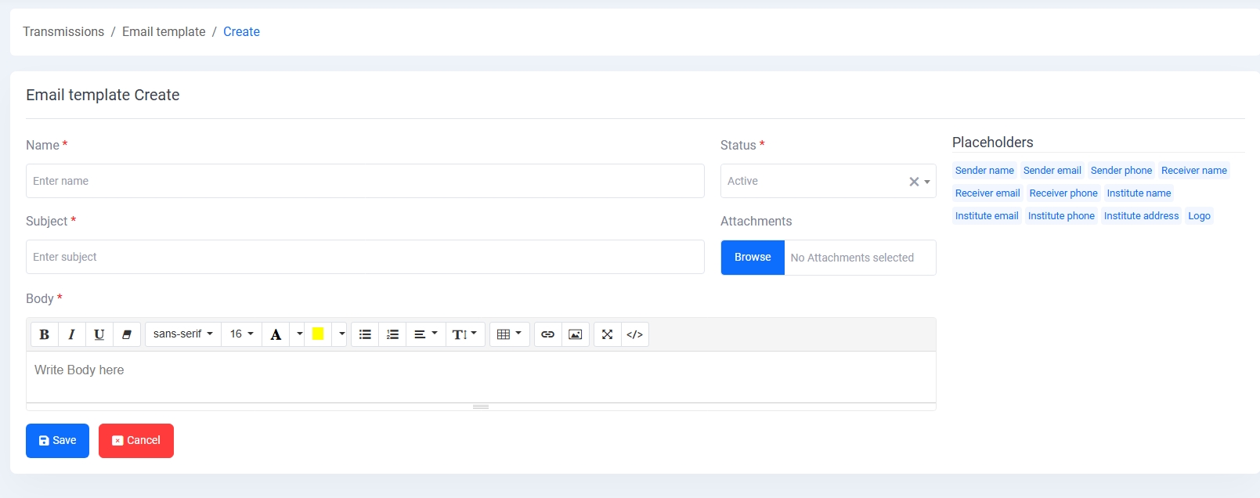Insert the Institute name placeholder
The width and height of the screenshot is (1260, 498).
[x=1139, y=193]
